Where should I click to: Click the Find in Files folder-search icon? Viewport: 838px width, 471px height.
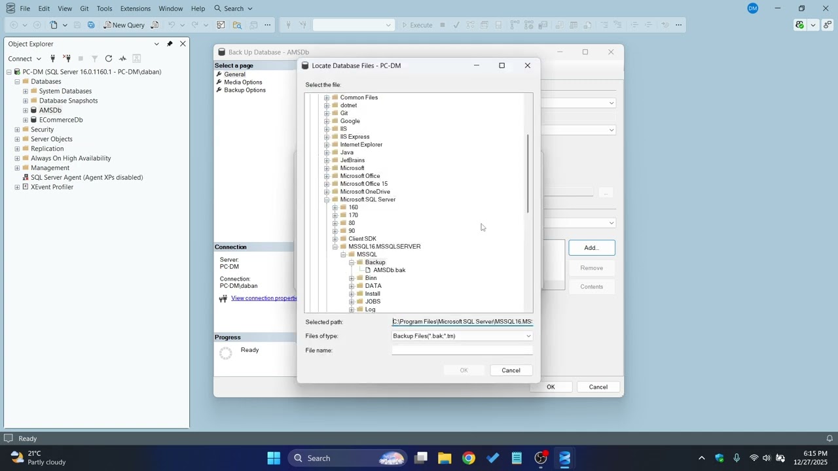click(237, 25)
